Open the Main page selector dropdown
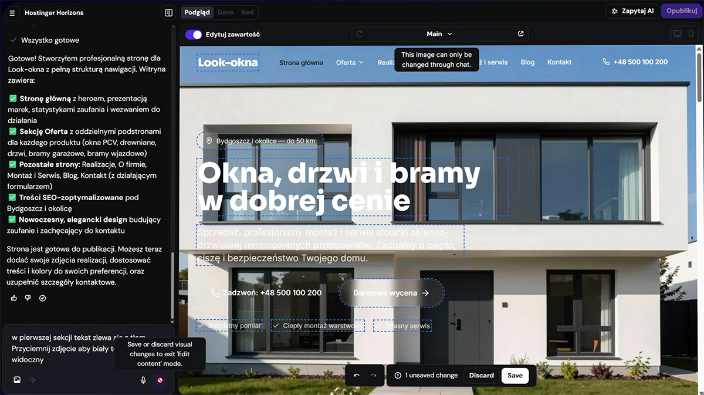The image size is (704, 395). tap(439, 34)
